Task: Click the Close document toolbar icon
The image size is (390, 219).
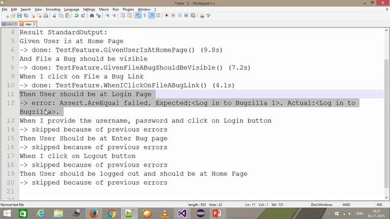Action: 32,16
